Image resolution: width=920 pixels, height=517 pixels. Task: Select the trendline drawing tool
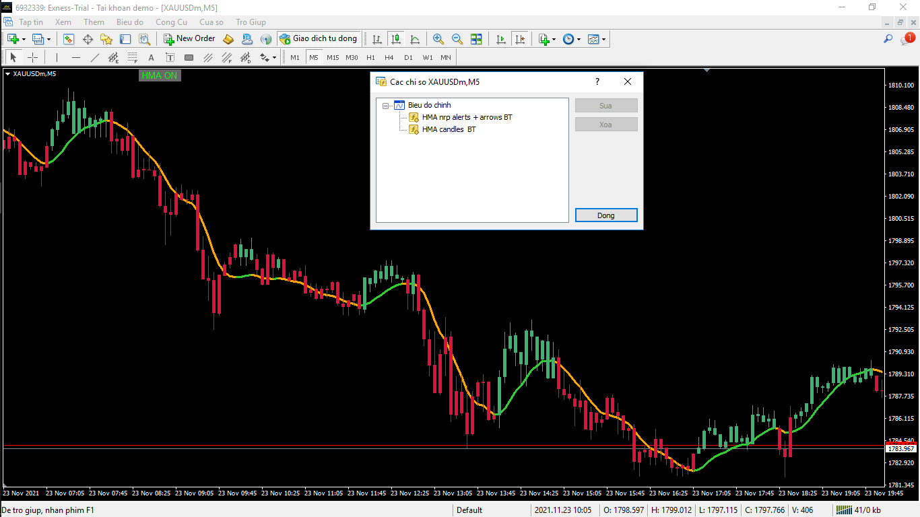point(95,57)
